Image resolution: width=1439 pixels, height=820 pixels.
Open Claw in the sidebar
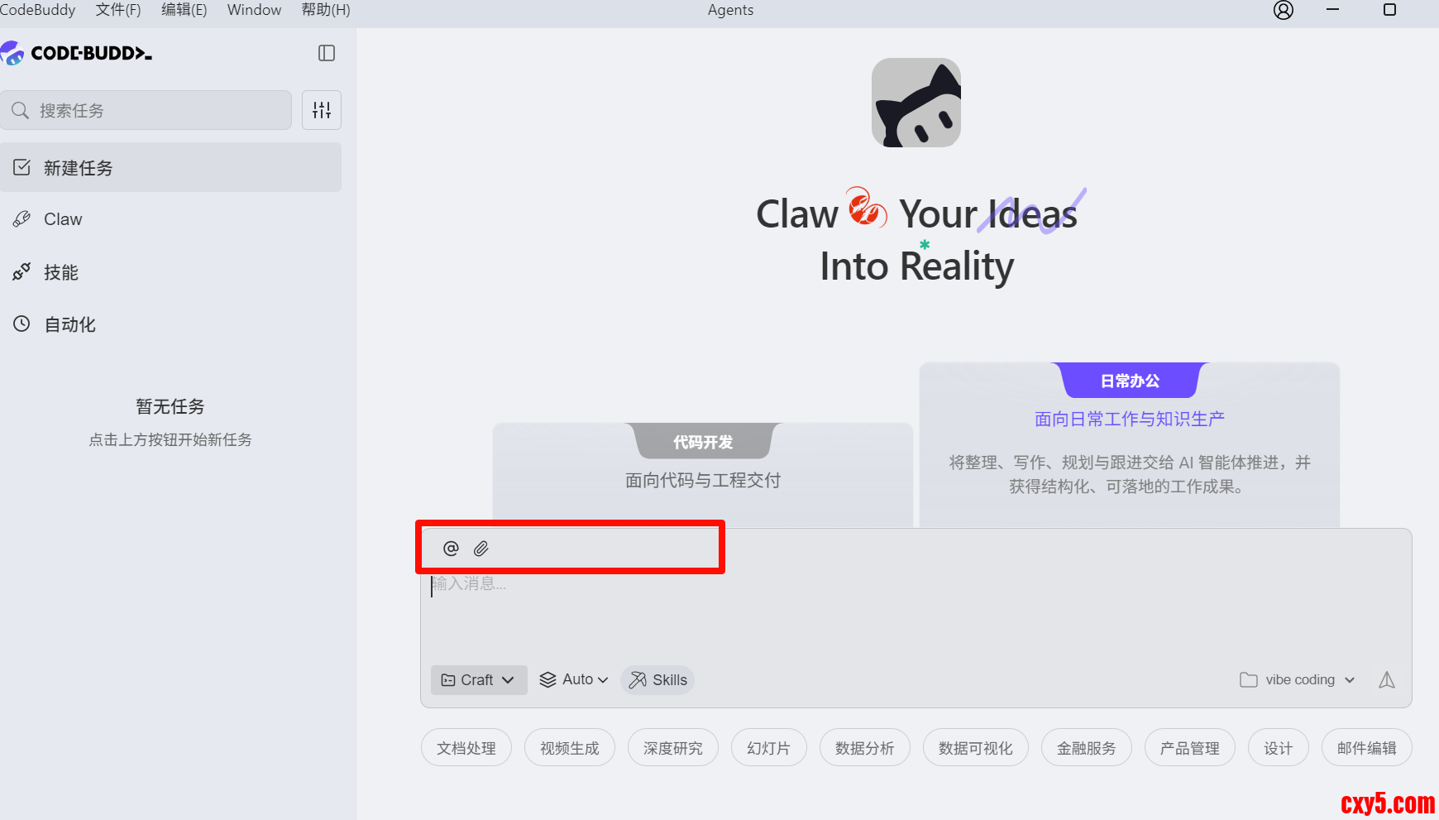(x=170, y=219)
